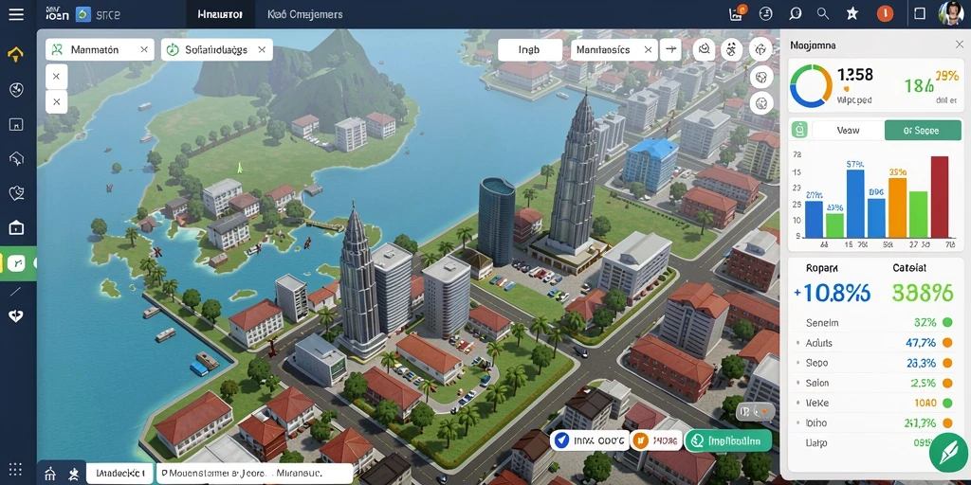
Task: Close the lower empty chip on left
Action: tap(56, 101)
